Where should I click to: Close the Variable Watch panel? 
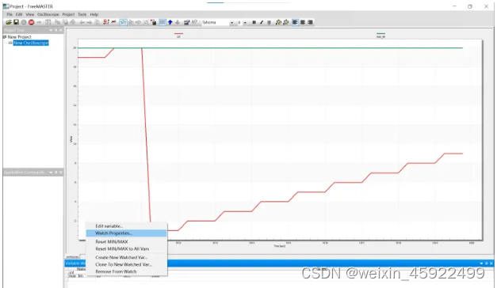pyautogui.click(x=491, y=263)
